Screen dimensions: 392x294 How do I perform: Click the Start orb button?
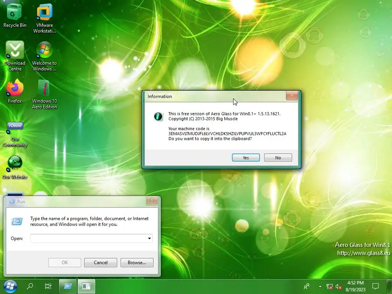click(10, 286)
